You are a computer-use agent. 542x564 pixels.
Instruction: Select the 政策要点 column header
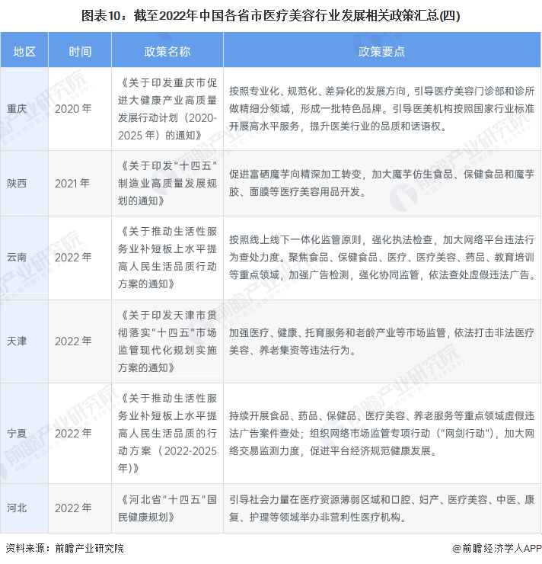(381, 51)
